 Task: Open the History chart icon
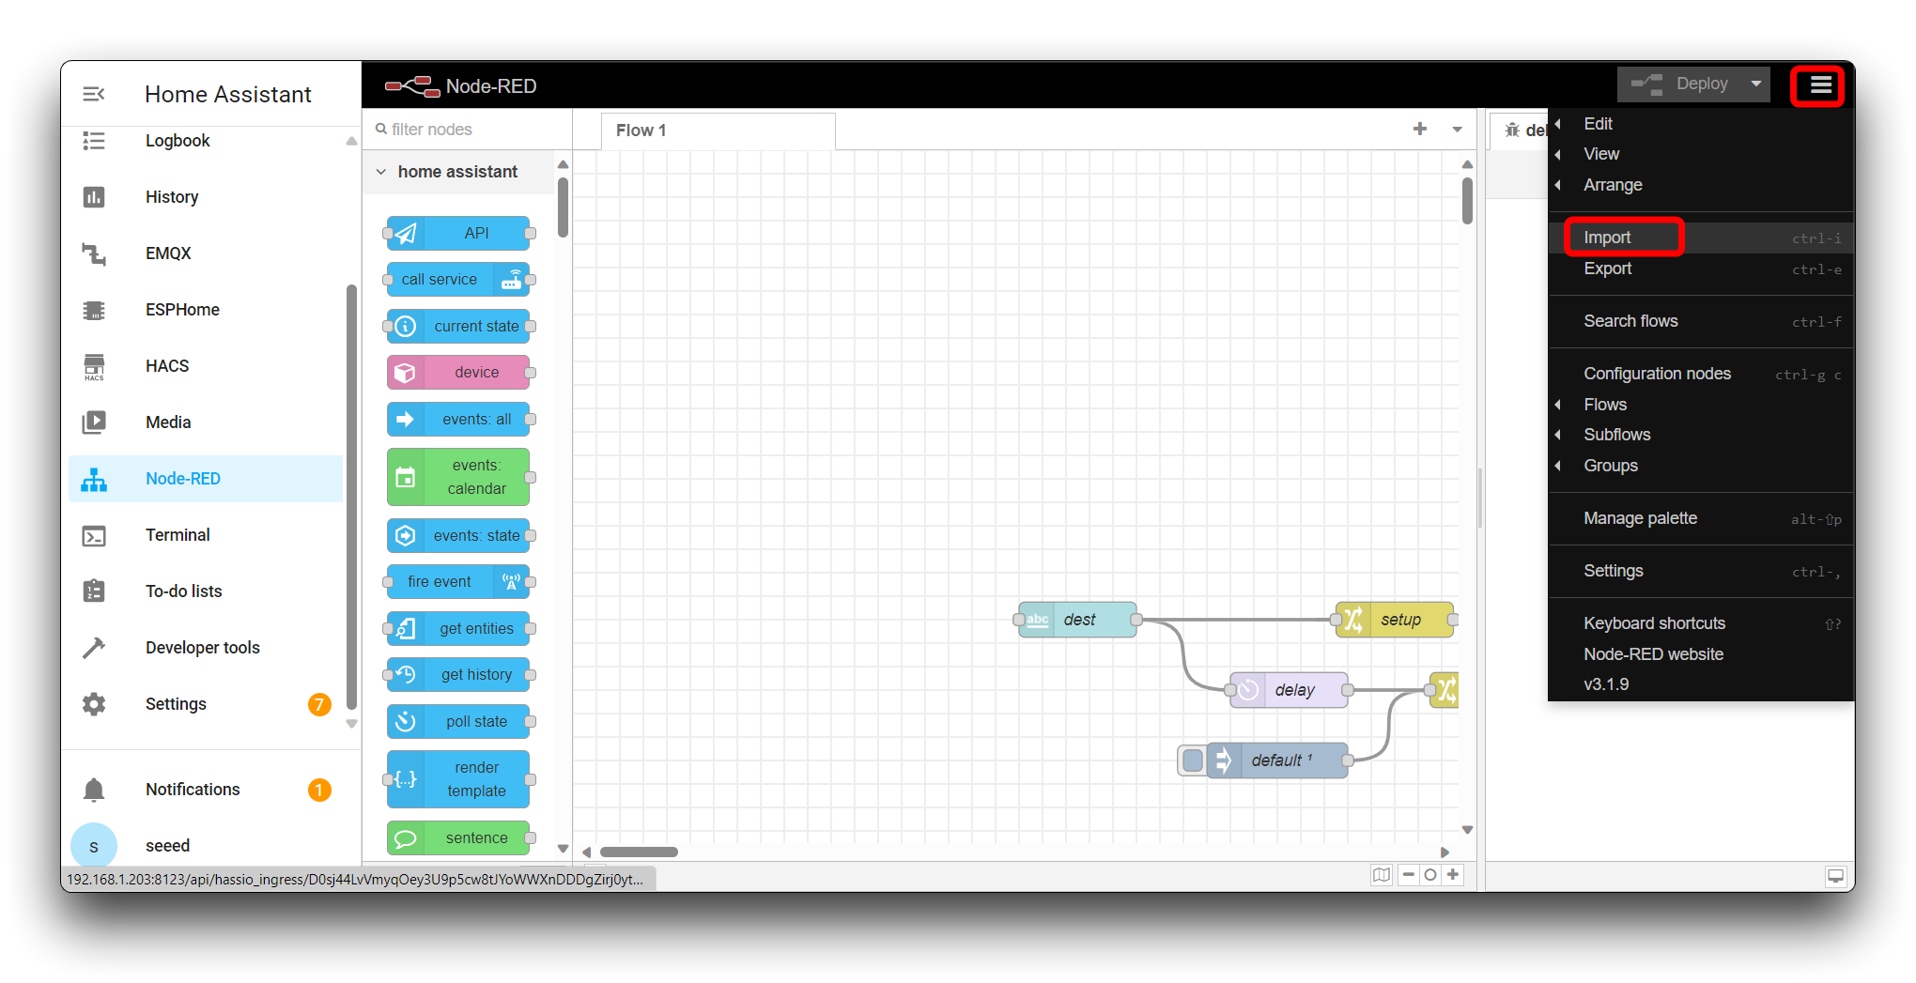[93, 197]
